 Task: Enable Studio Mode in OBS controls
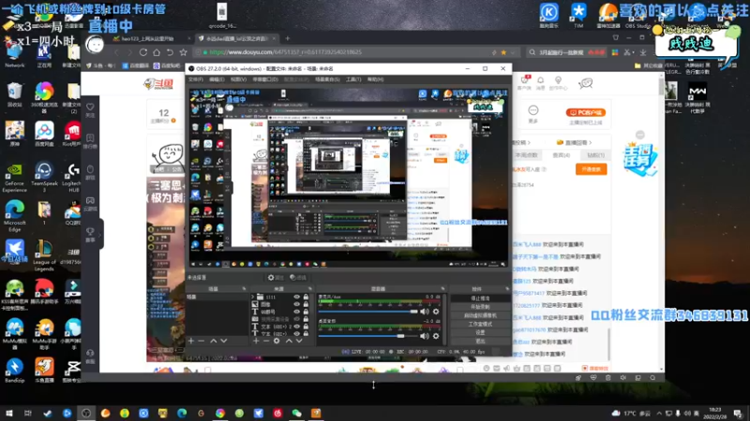pyautogui.click(x=480, y=324)
